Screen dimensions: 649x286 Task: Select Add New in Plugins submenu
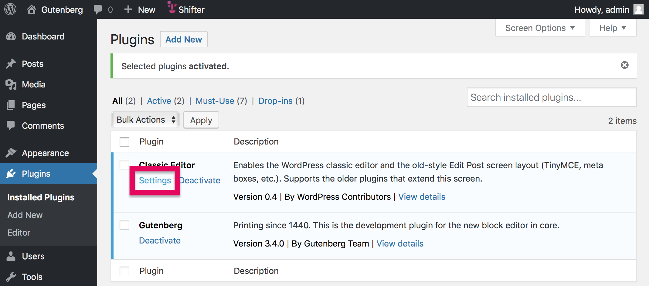[x=25, y=215]
